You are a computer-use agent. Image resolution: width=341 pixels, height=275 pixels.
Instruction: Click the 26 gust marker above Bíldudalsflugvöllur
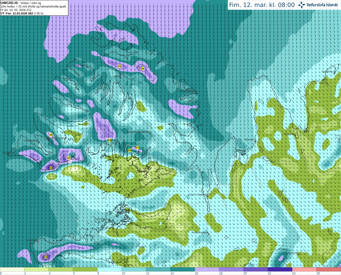[x=51, y=135]
